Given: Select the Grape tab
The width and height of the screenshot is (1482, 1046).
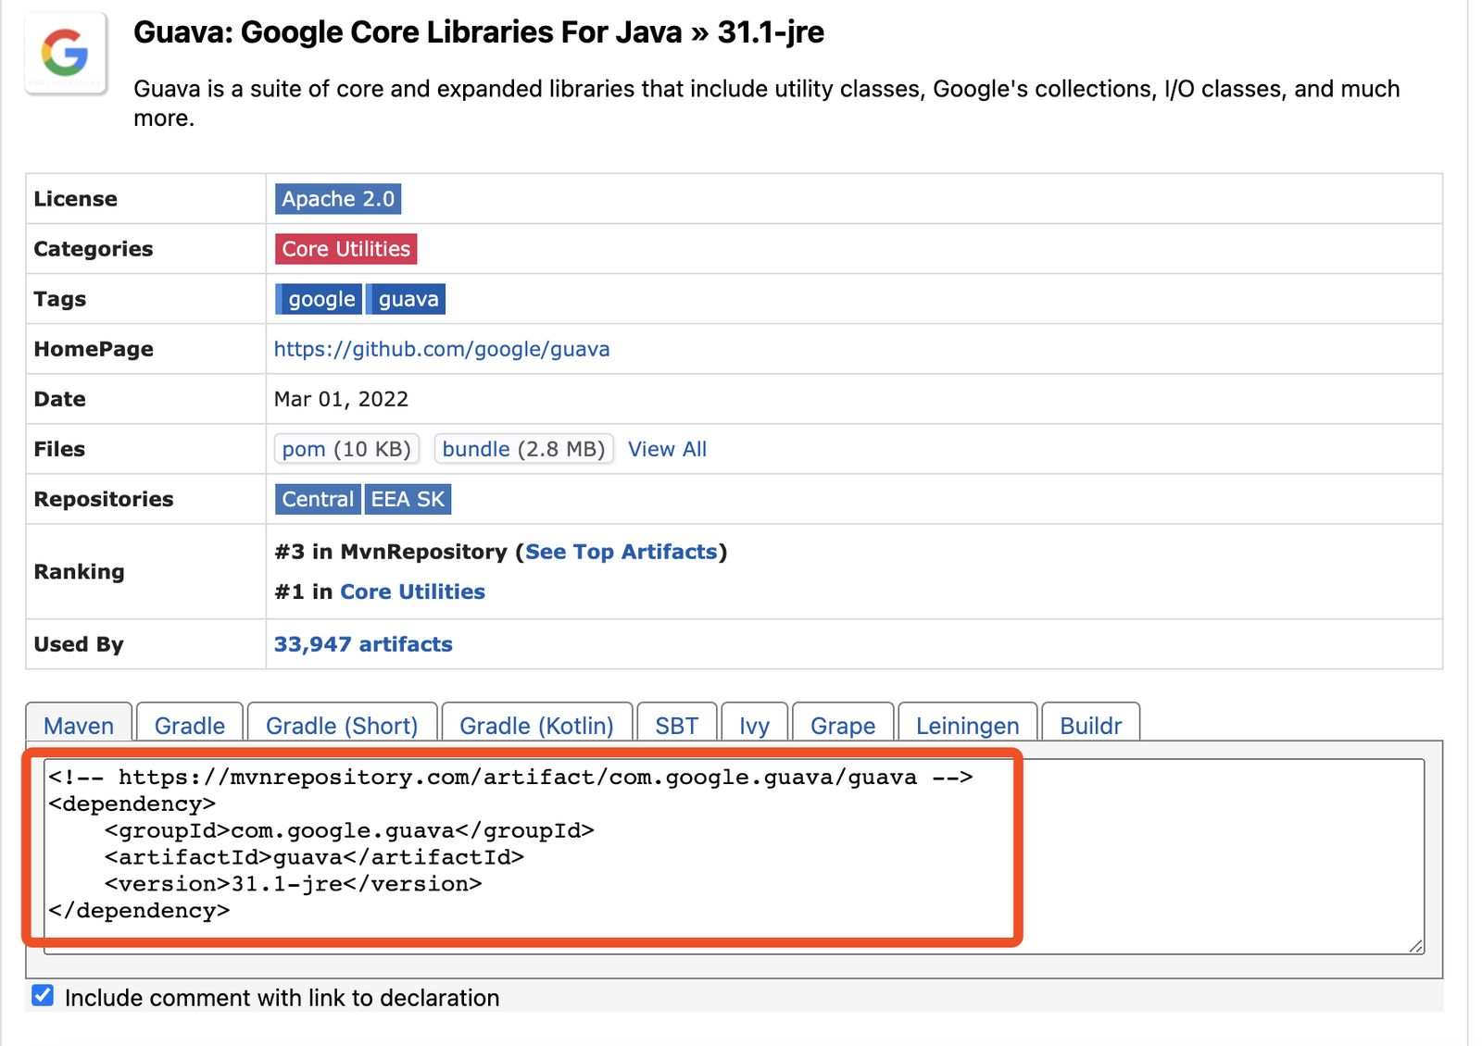Looking at the screenshot, I should tap(843, 725).
